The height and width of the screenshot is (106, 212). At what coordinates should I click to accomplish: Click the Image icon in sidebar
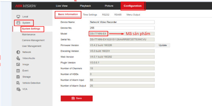point(18,64)
